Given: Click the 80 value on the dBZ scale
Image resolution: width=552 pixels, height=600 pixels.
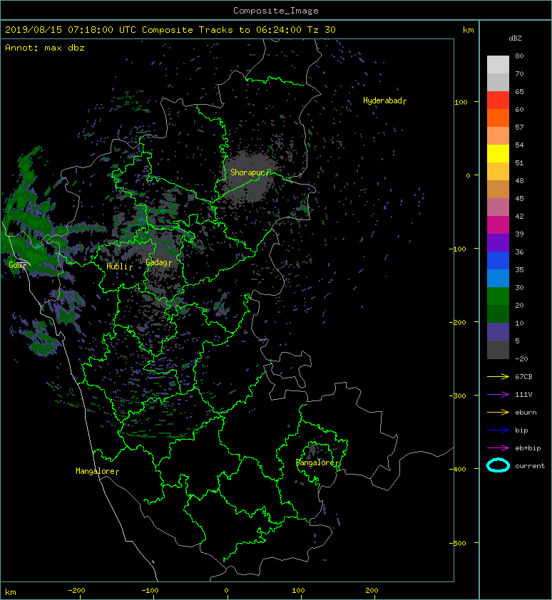Looking at the screenshot, I should (519, 56).
